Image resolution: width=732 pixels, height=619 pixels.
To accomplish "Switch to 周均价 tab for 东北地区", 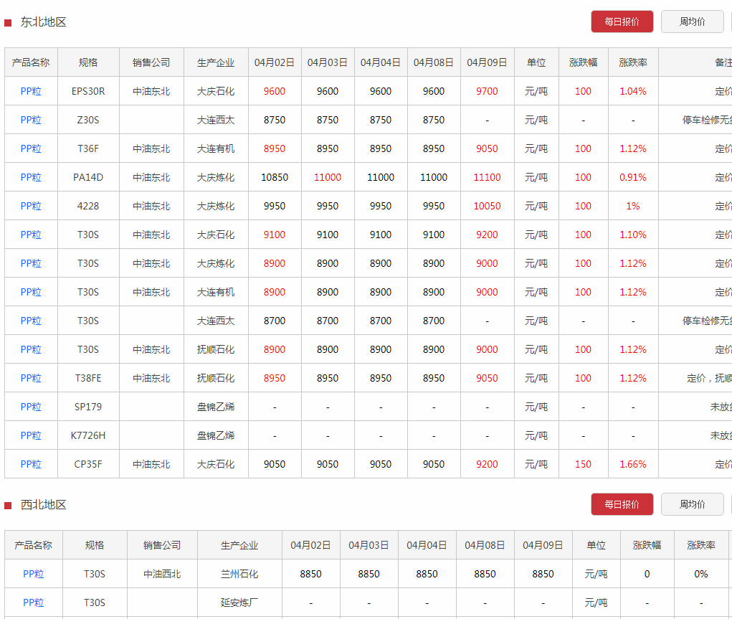I will [x=692, y=22].
